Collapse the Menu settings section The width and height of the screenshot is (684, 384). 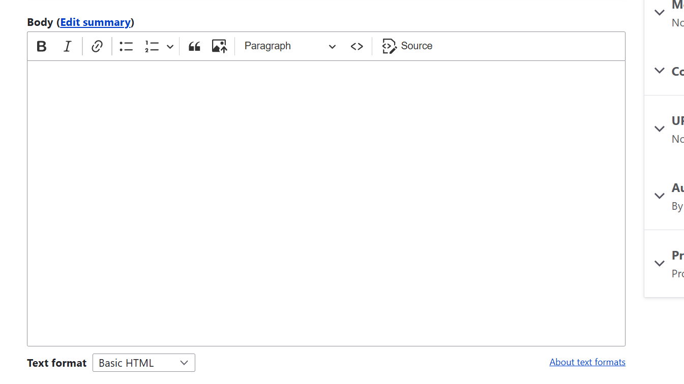(660, 12)
